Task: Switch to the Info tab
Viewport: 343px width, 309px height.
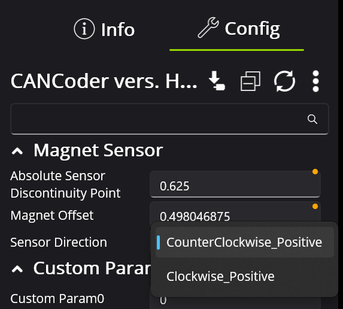Action: click(104, 29)
